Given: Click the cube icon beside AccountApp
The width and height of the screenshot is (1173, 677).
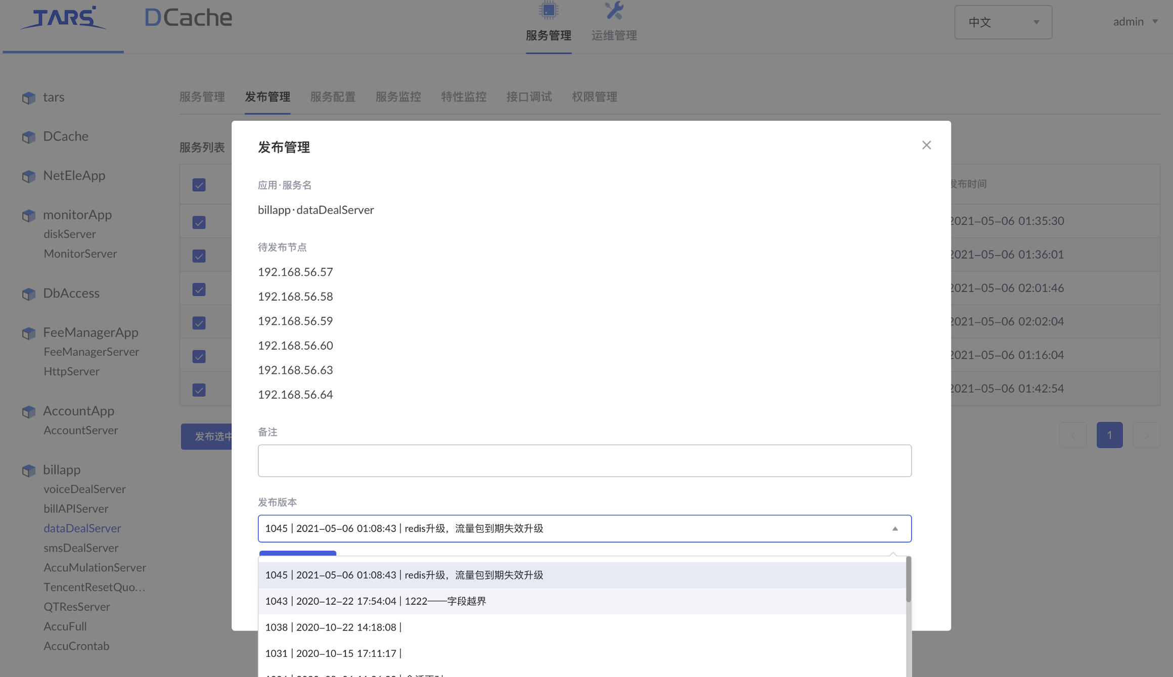Looking at the screenshot, I should (28, 411).
